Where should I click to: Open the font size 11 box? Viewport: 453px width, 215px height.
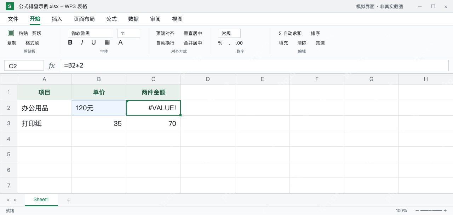(x=129, y=33)
